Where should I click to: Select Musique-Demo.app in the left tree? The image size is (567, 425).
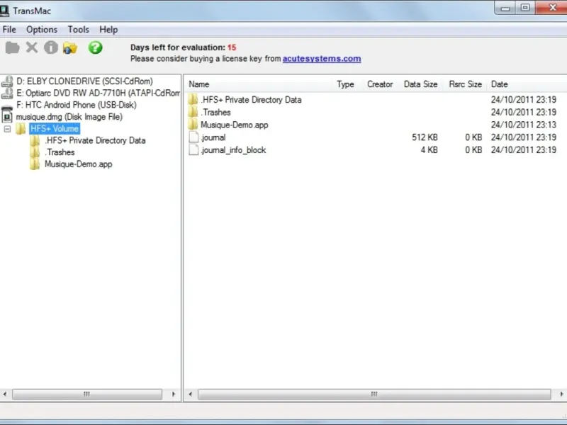coord(79,164)
